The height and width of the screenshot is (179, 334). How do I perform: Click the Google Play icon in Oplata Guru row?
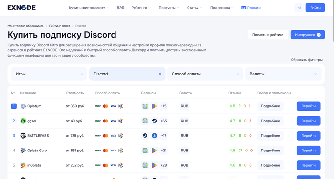point(154,151)
